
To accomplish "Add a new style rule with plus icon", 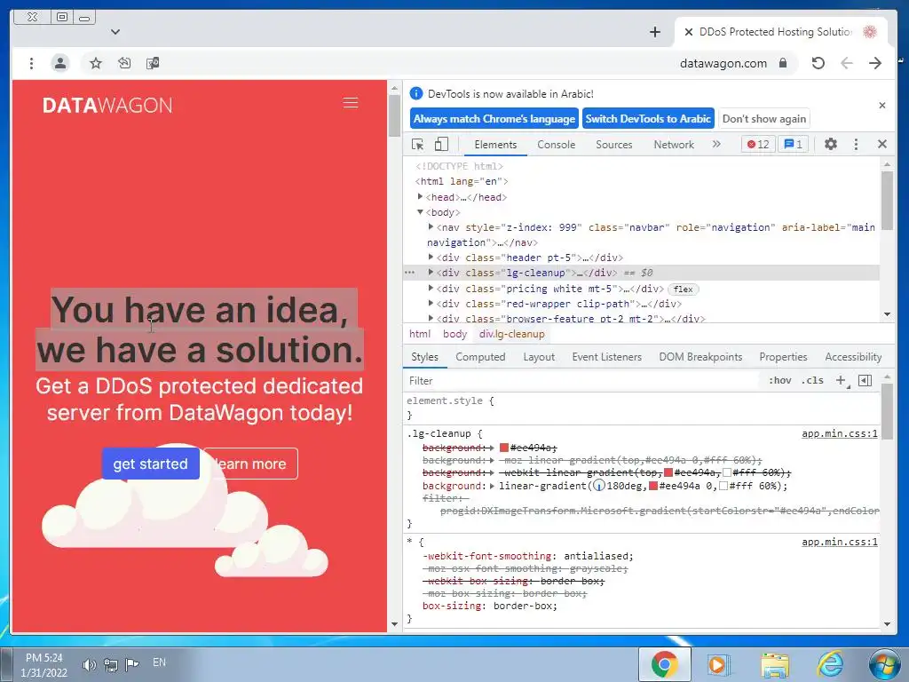I will coord(842,380).
